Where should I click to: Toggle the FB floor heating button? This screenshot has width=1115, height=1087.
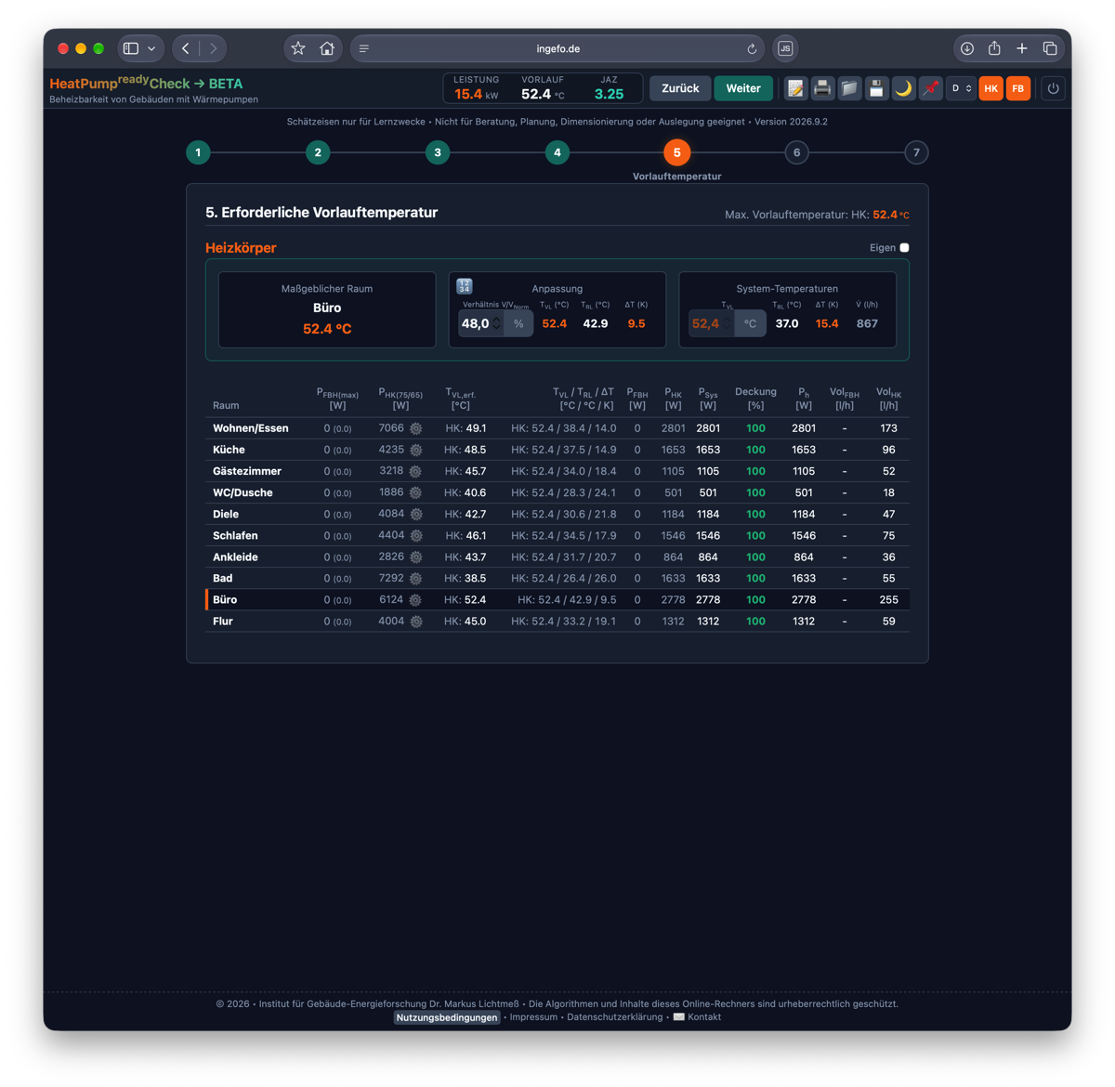pyautogui.click(x=1018, y=88)
